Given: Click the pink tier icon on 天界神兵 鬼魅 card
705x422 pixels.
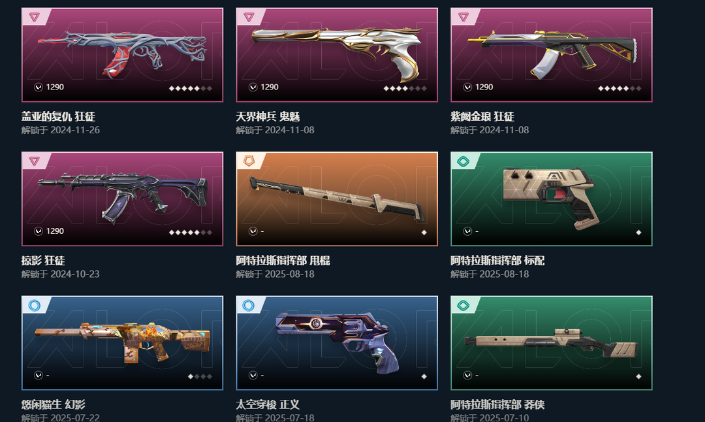Looking at the screenshot, I should 249,17.
